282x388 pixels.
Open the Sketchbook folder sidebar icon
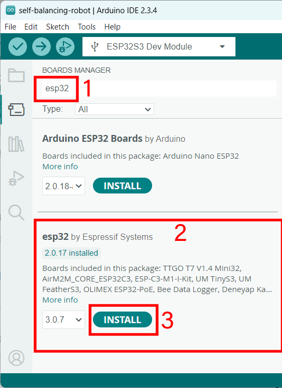[16, 75]
